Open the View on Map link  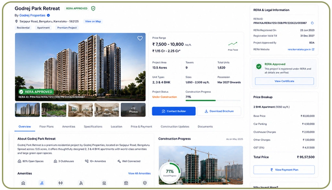(x=93, y=21)
